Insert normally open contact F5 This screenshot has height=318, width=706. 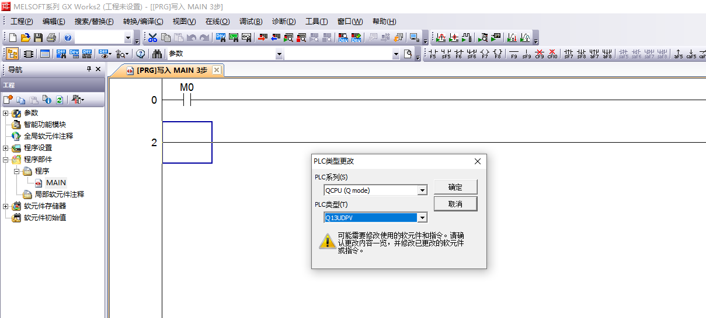(x=433, y=54)
